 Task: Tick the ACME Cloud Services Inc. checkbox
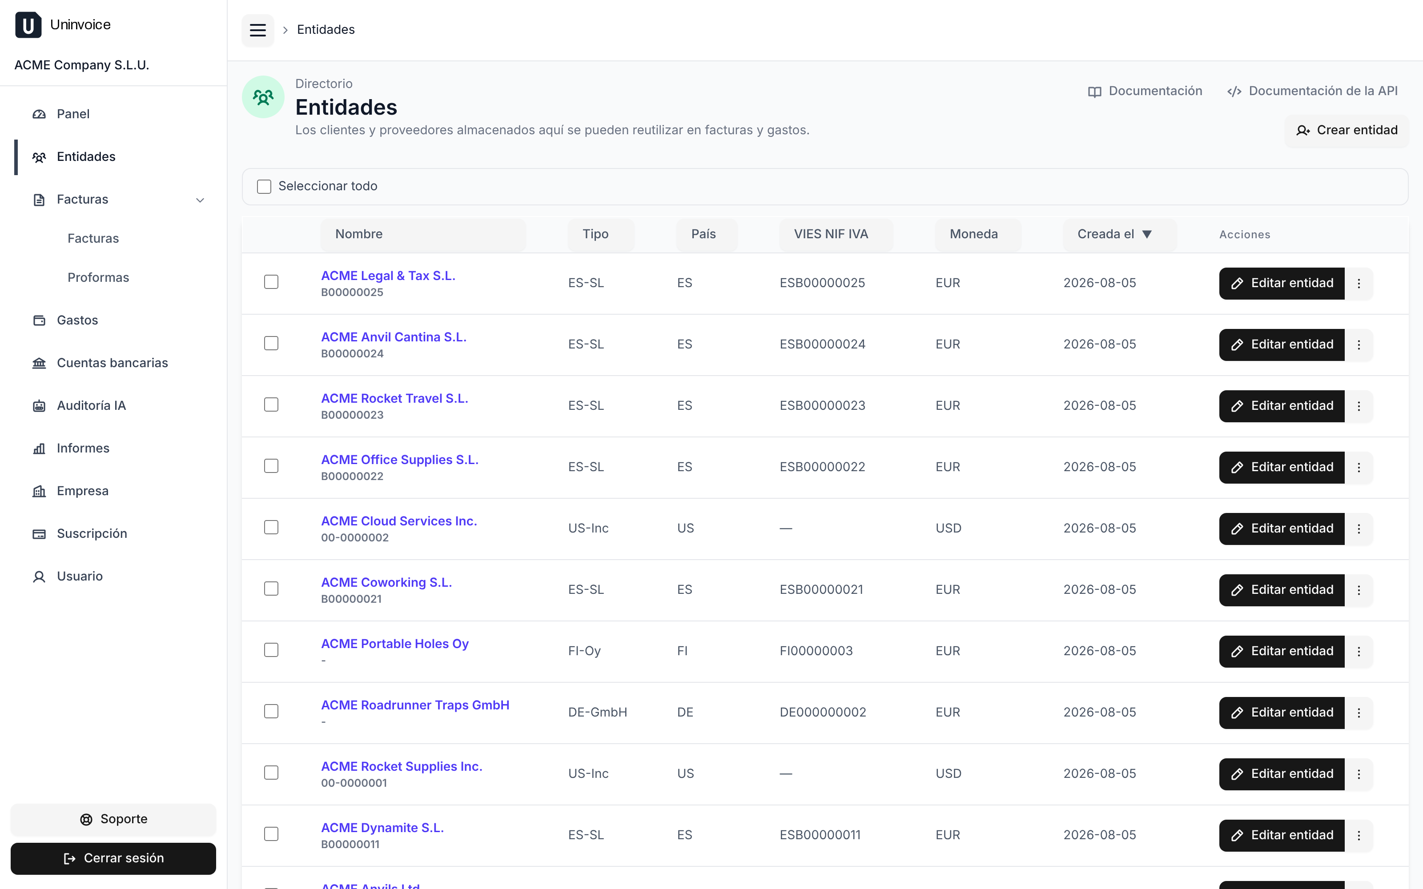[x=271, y=528]
